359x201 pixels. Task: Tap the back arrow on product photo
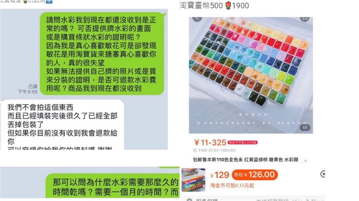(x=197, y=18)
